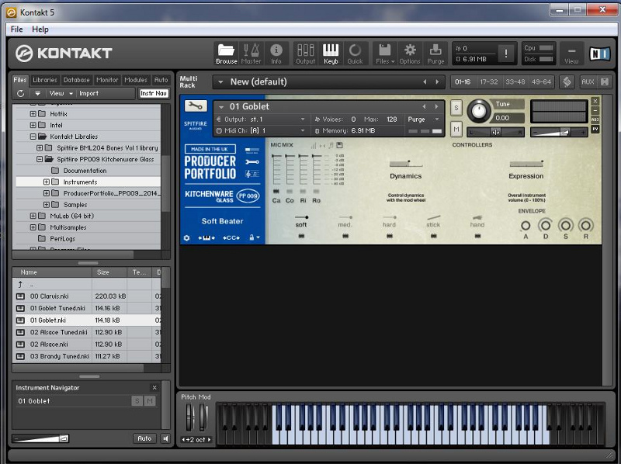Adjust the Dynamics slider
This screenshot has width=621, height=464.
[405, 164]
